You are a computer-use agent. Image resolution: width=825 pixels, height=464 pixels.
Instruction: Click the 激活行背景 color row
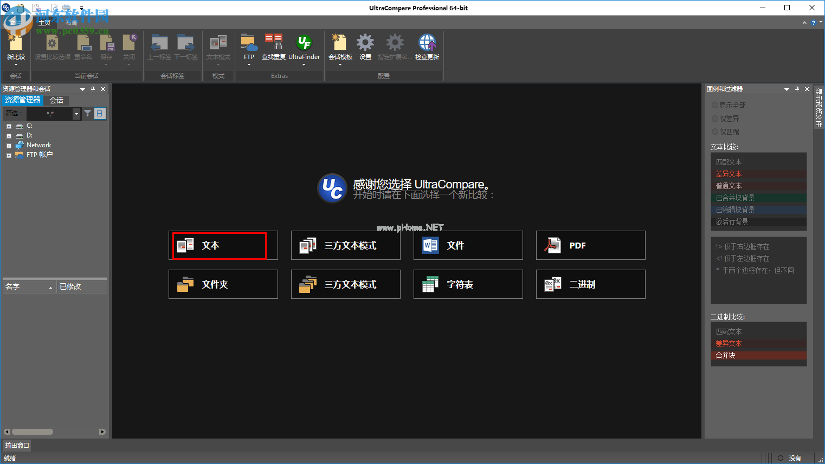[x=759, y=221]
